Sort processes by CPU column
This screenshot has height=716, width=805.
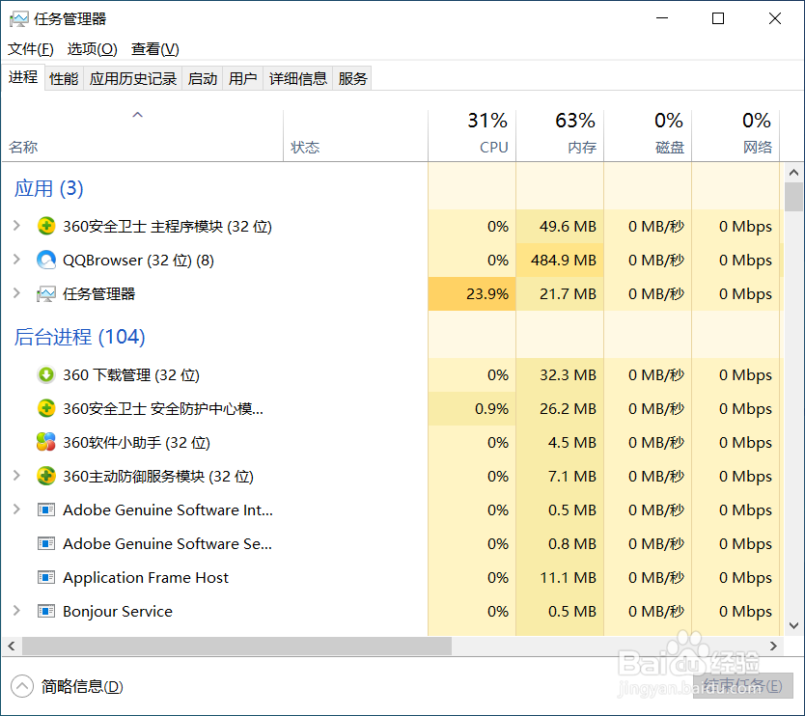(x=472, y=135)
